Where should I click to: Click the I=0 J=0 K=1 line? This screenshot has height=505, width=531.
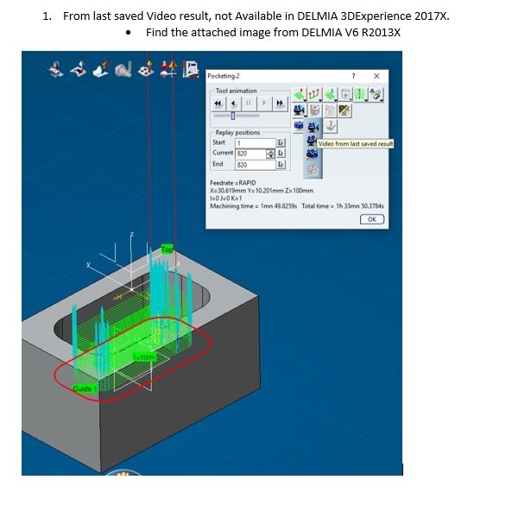click(226, 199)
